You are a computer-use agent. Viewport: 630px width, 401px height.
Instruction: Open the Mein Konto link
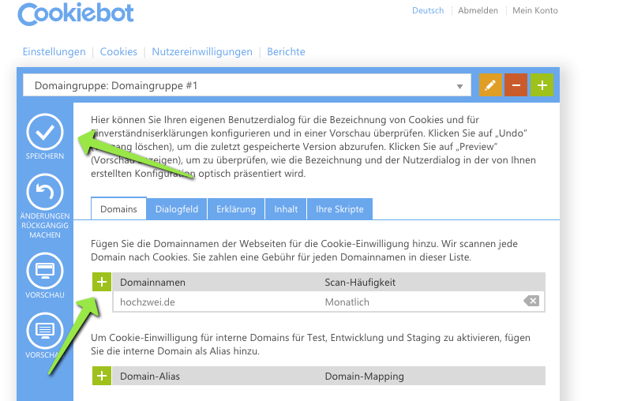pos(535,11)
